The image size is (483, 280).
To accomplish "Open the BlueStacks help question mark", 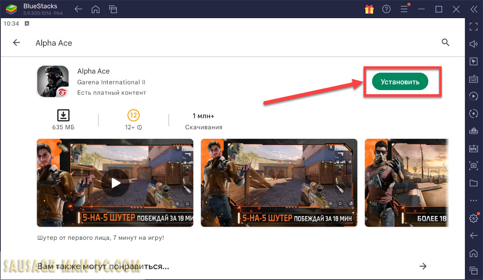I will 386,9.
